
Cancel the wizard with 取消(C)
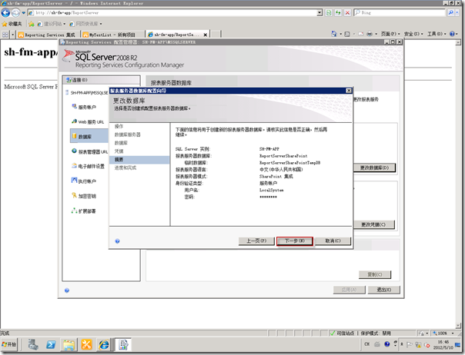(x=333, y=241)
